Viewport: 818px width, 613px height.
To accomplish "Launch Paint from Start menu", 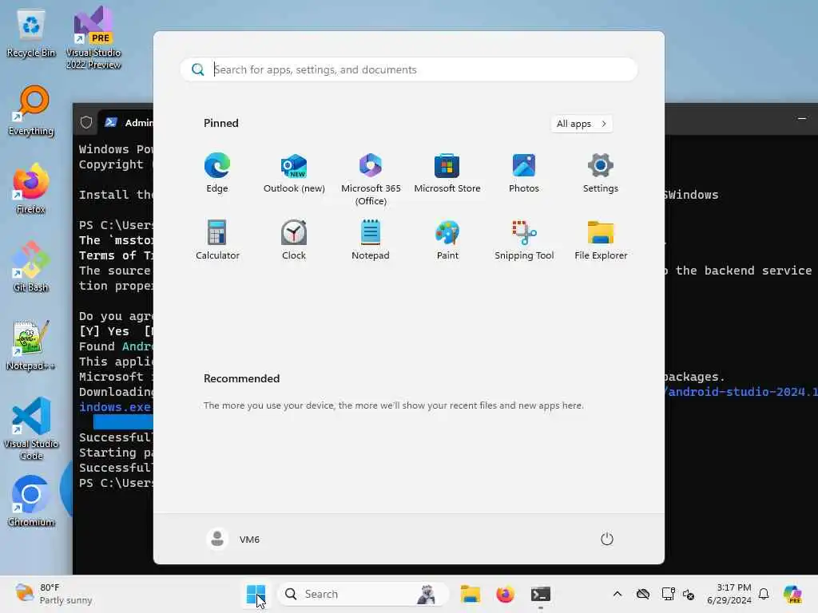I will click(447, 240).
